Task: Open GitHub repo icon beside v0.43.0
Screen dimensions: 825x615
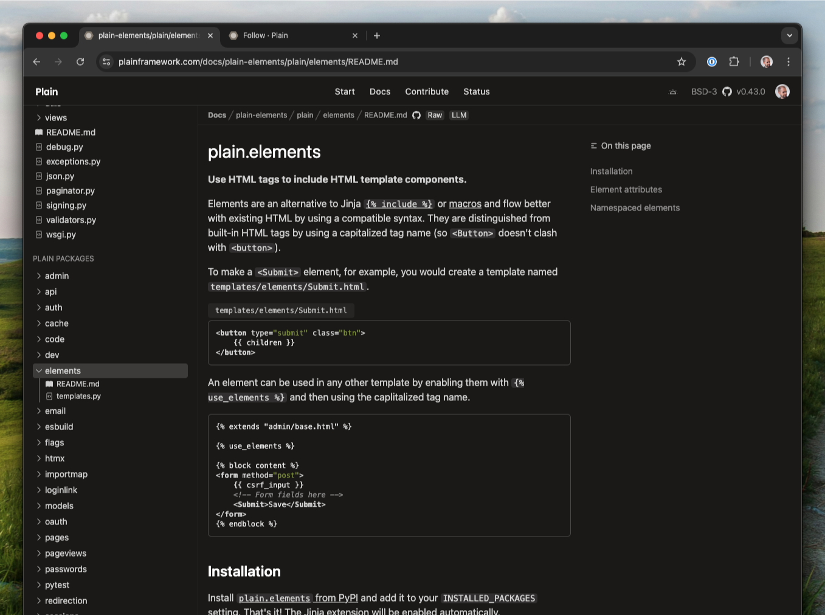Action: tap(727, 91)
